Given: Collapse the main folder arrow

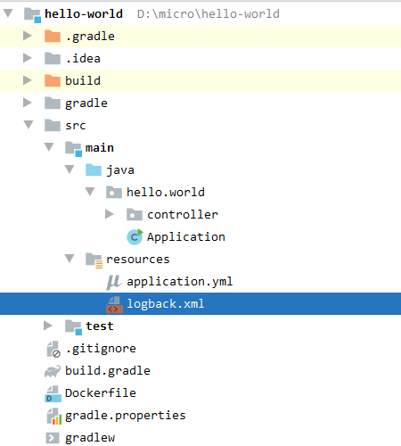Looking at the screenshot, I should 49,147.
